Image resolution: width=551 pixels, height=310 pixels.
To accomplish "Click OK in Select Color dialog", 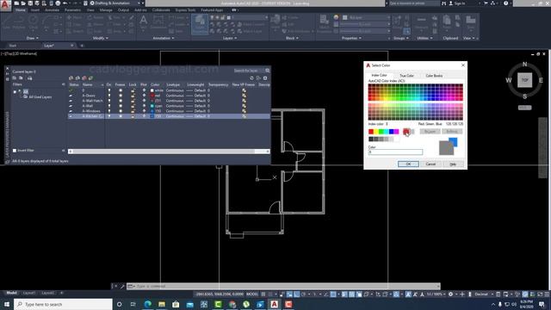I will point(408,164).
